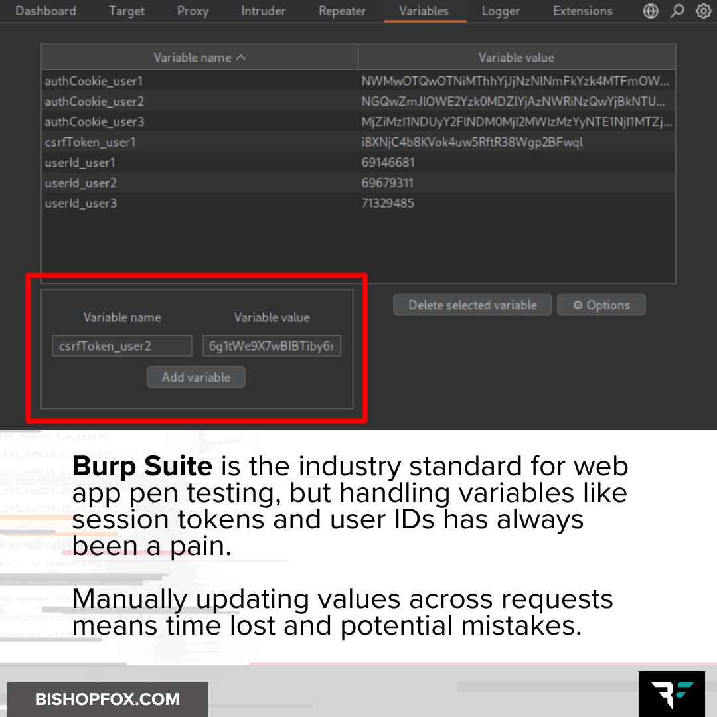Go to the Repeater tab
This screenshot has width=717, height=717.
click(x=342, y=11)
